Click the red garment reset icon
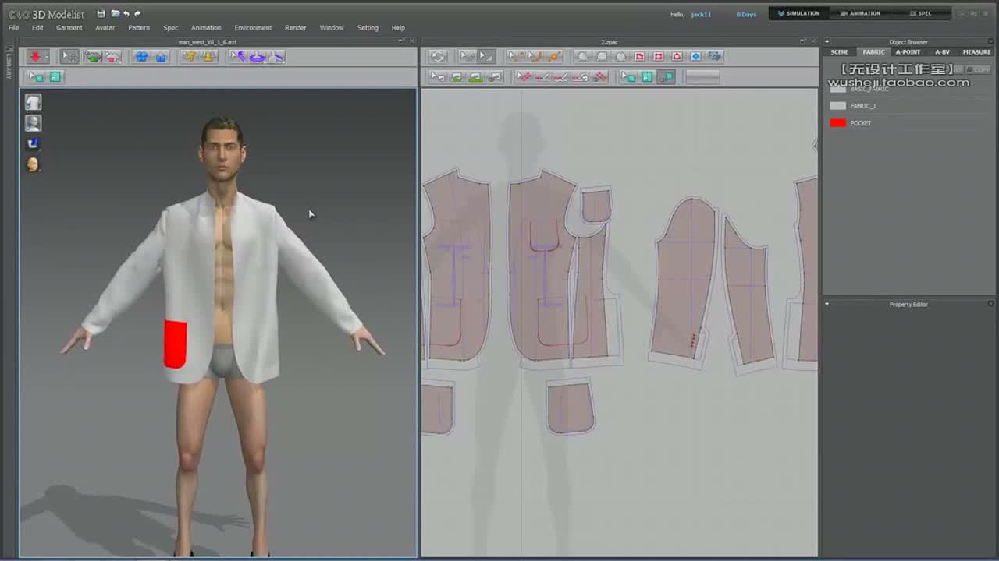Screen dimensions: 999x561 pos(113,56)
